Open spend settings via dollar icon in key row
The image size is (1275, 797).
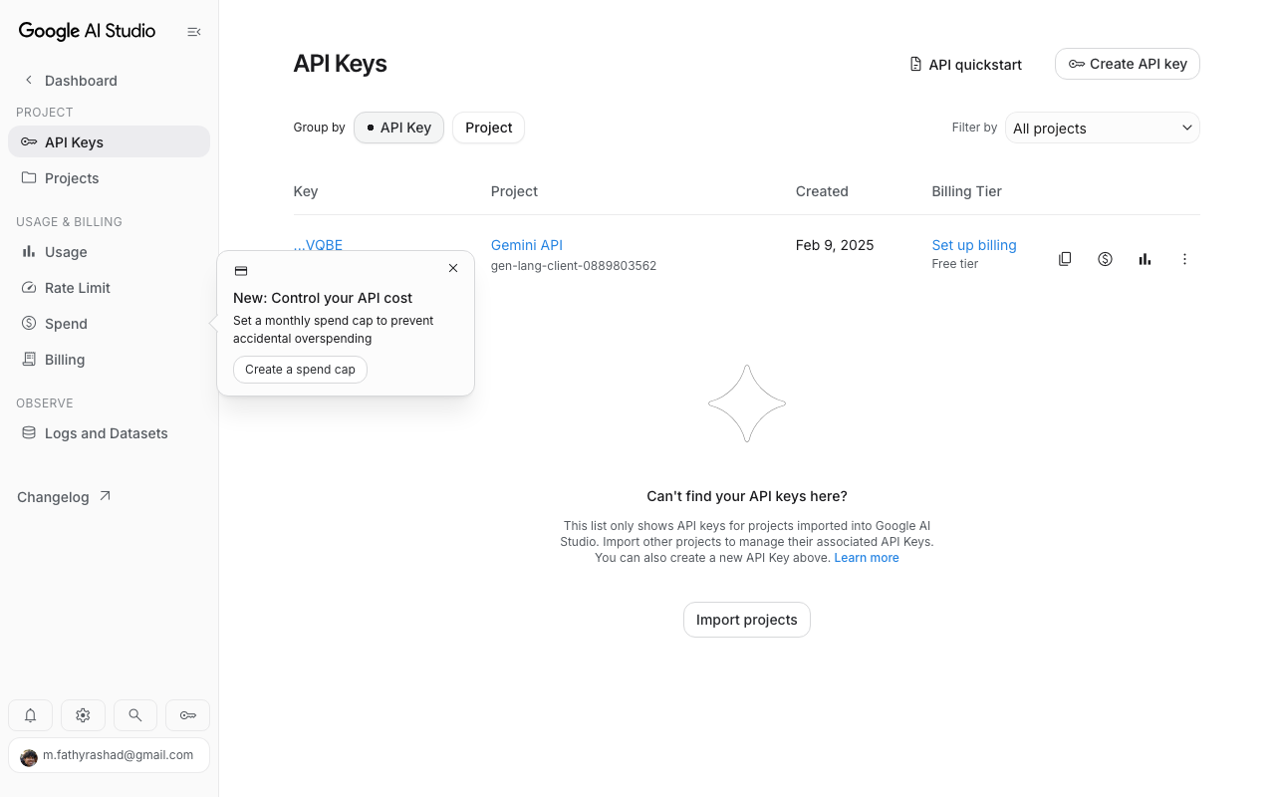click(1105, 259)
